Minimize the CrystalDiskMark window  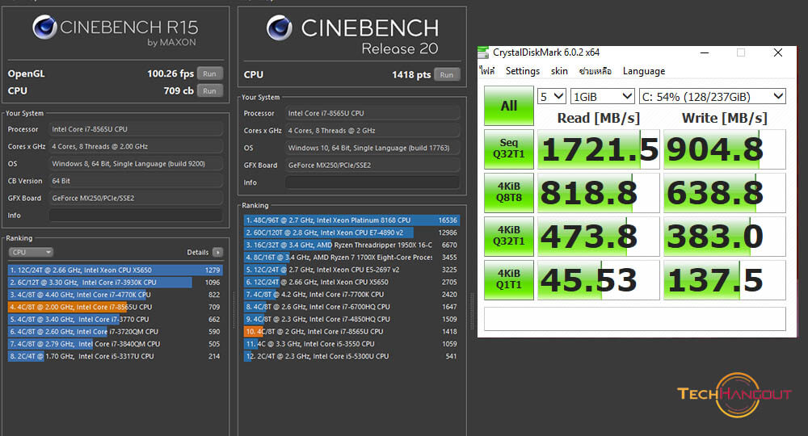point(705,52)
